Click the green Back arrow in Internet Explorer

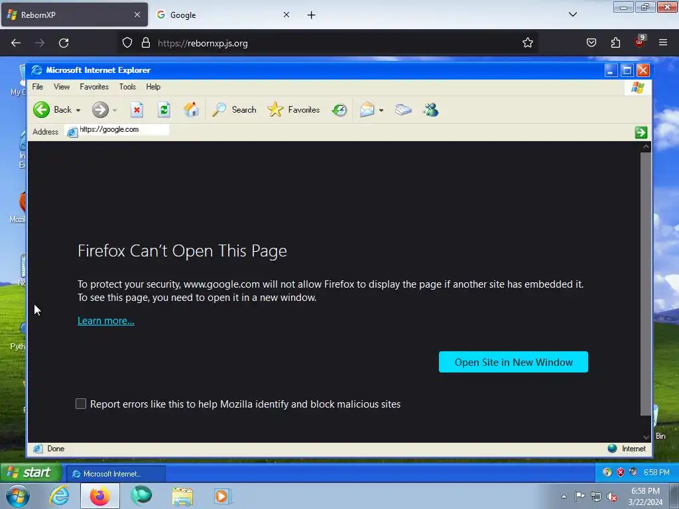point(42,109)
